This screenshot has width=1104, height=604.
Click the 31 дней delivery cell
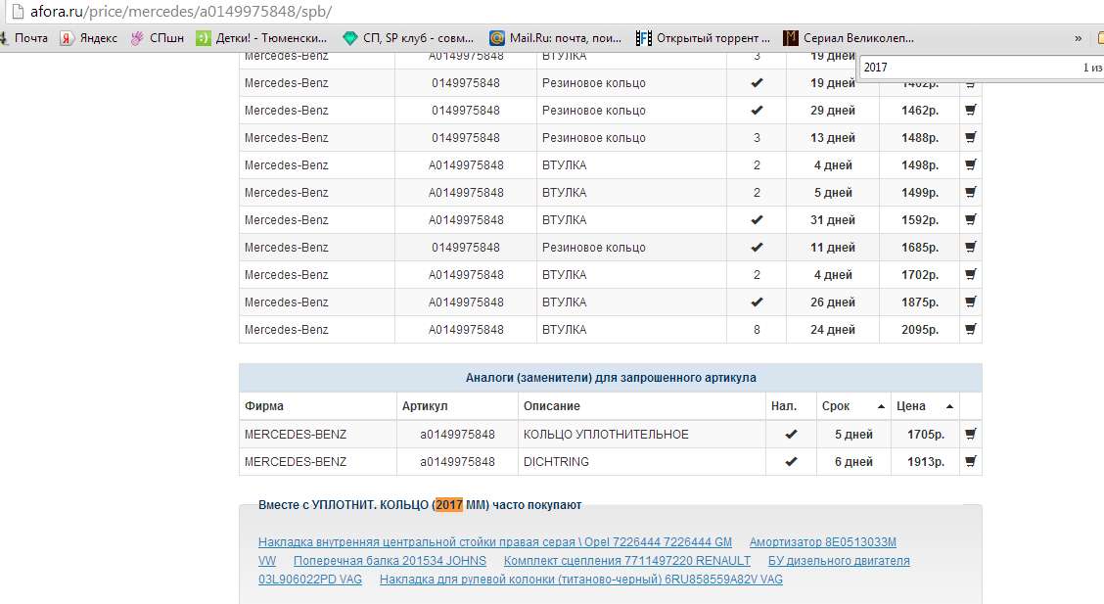(832, 219)
